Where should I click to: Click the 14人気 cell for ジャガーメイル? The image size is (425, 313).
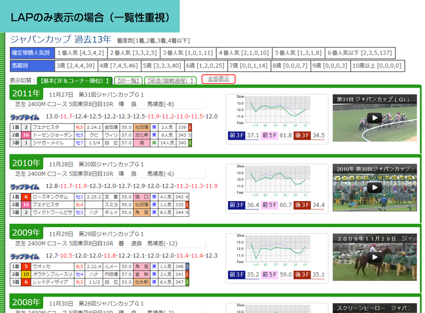click(x=167, y=143)
